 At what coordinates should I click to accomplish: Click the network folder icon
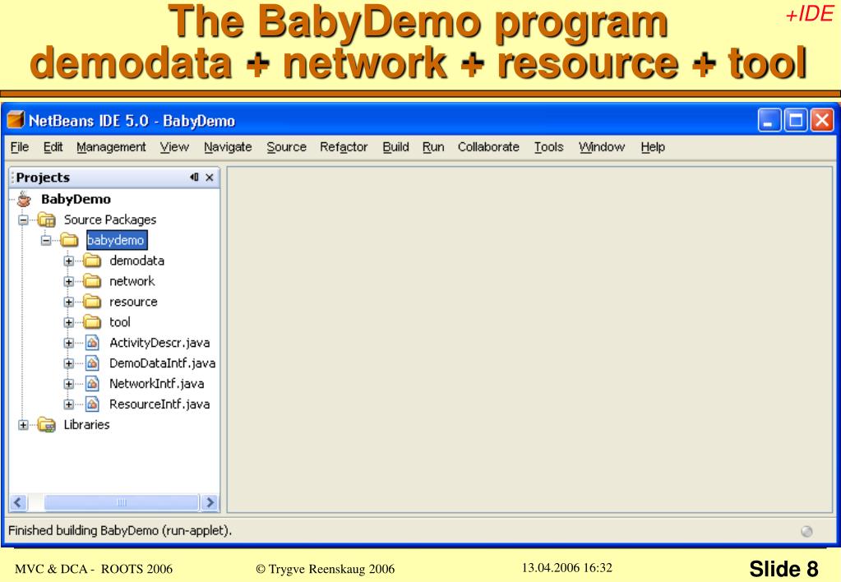(x=92, y=281)
